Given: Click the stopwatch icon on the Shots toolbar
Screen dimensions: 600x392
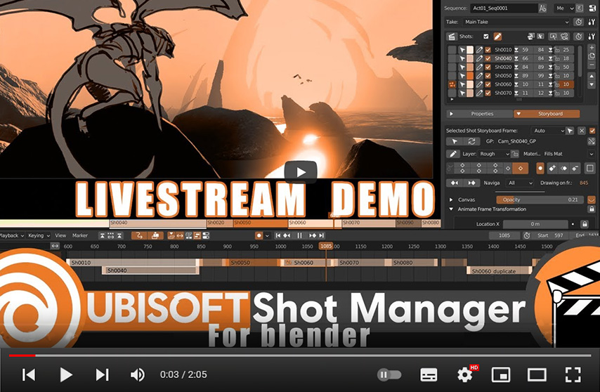Looking at the screenshot, I should (x=579, y=37).
